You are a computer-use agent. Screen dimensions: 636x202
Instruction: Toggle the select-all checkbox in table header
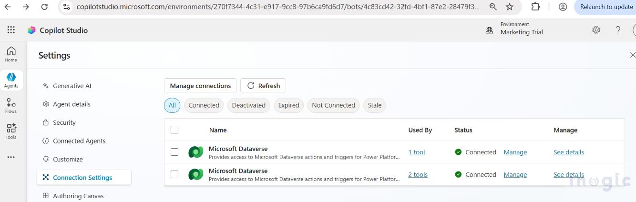tap(174, 130)
